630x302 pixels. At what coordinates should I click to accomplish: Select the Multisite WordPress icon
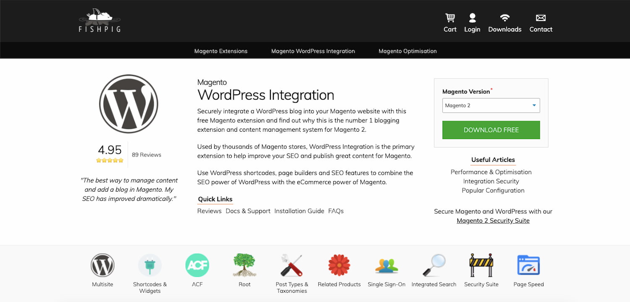pyautogui.click(x=102, y=265)
